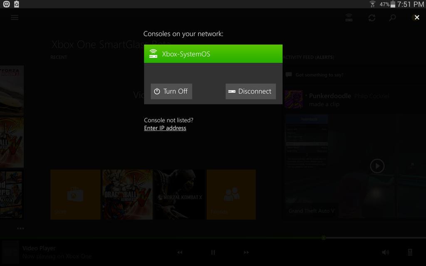Tap the battery status indicator
This screenshot has height=266, width=426.
point(393,4)
